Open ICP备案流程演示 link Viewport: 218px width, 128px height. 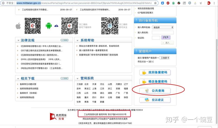pos(145,13)
